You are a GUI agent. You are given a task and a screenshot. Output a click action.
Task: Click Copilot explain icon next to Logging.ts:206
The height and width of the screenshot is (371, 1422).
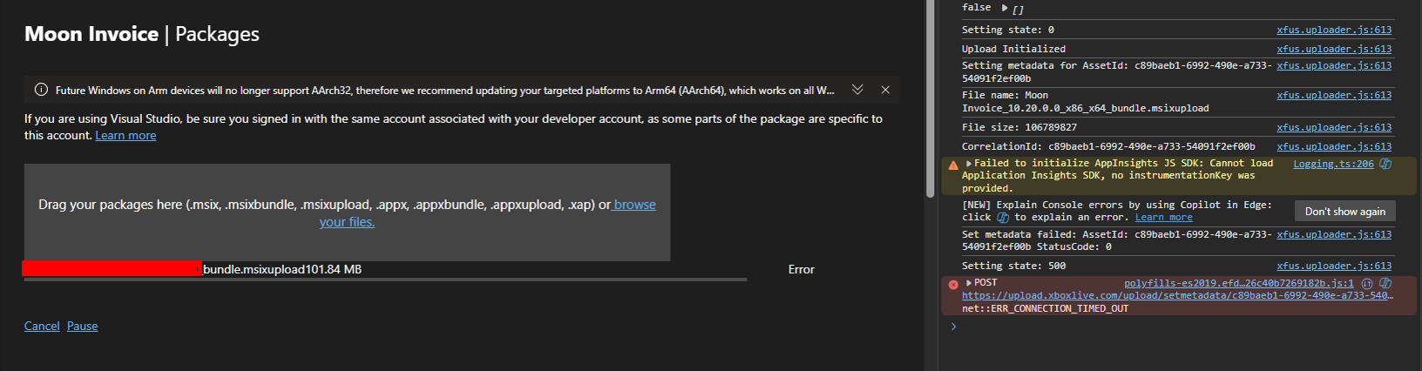click(x=1385, y=164)
